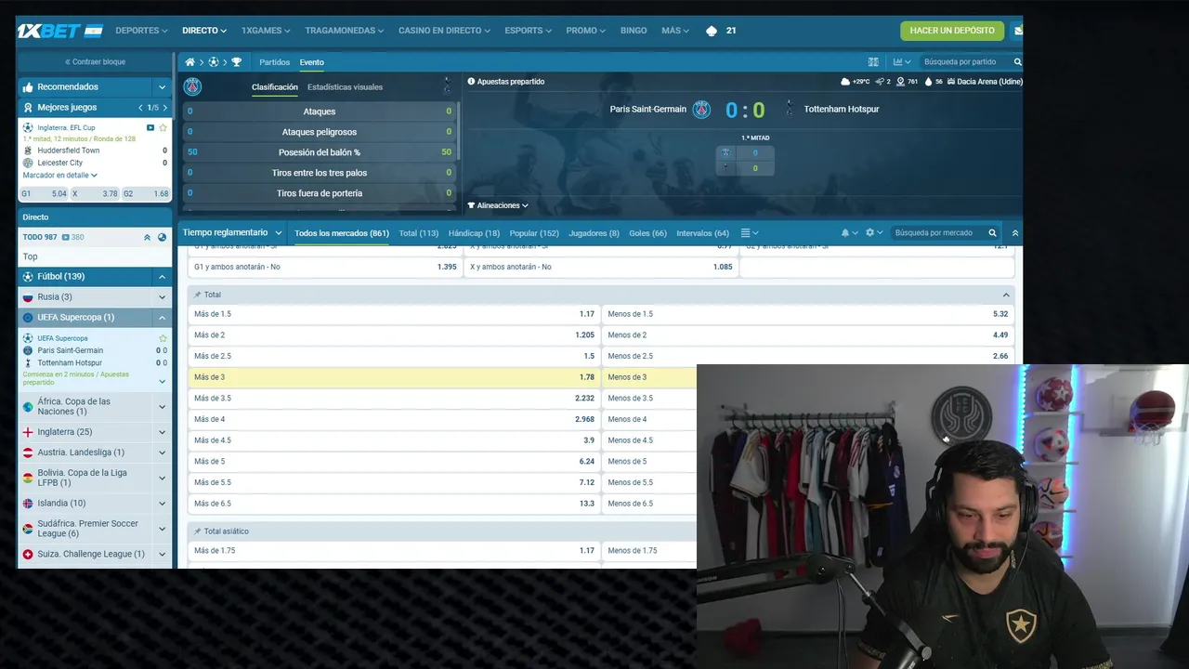1189x669 pixels.
Task: Click the football breadcrumb icon
Action: point(214,62)
